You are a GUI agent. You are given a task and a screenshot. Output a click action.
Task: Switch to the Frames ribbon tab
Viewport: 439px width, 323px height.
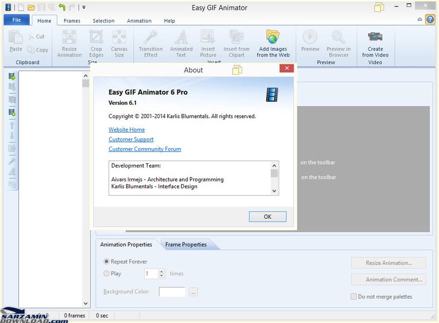(x=72, y=20)
